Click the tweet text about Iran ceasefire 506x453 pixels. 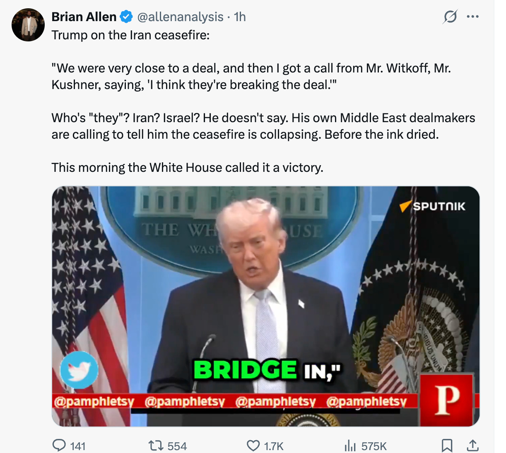click(263, 101)
